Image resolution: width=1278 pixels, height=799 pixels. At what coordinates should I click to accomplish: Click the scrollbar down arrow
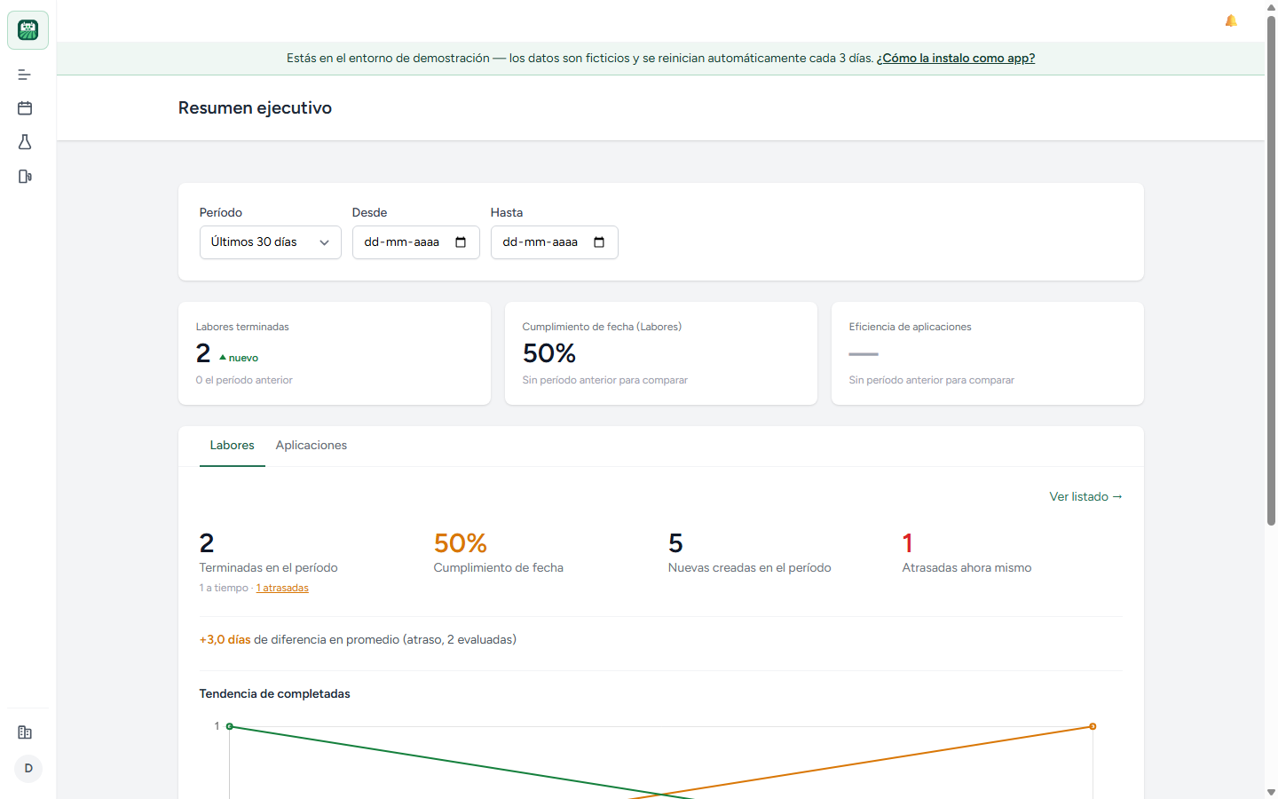pyautogui.click(x=1271, y=792)
